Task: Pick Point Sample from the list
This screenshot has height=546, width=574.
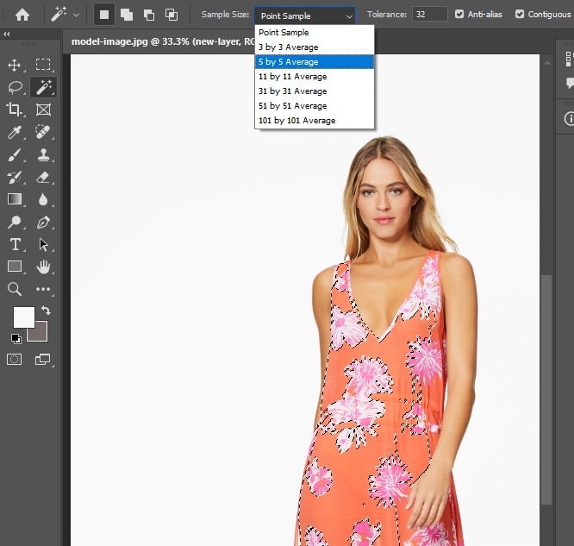Action: click(x=315, y=32)
